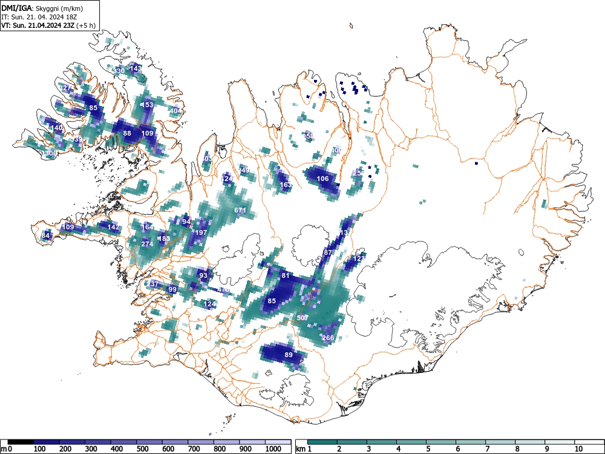Click the visibility value "479" on the map
The image size is (605, 454).
pos(223,289)
